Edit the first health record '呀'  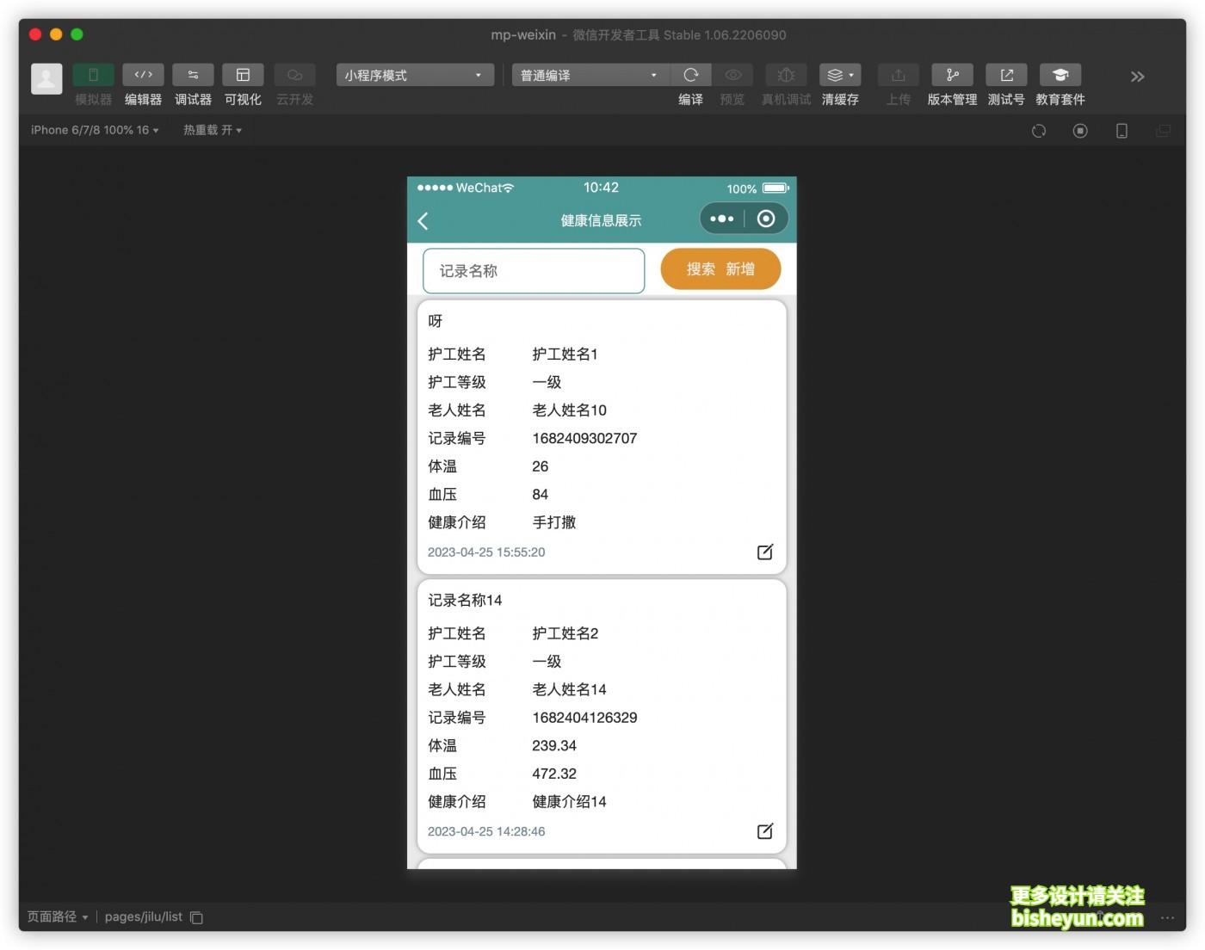click(764, 552)
